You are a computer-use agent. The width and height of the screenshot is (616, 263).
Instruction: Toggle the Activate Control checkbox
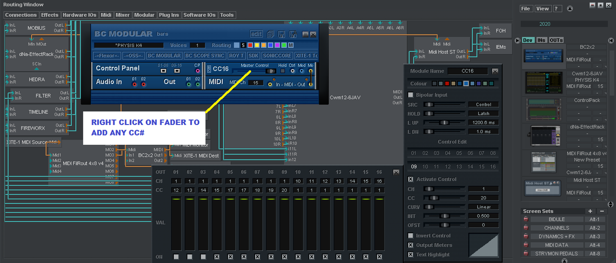click(x=411, y=179)
